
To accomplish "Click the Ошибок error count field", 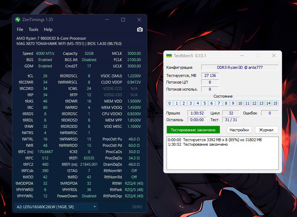I will pos(270,113).
